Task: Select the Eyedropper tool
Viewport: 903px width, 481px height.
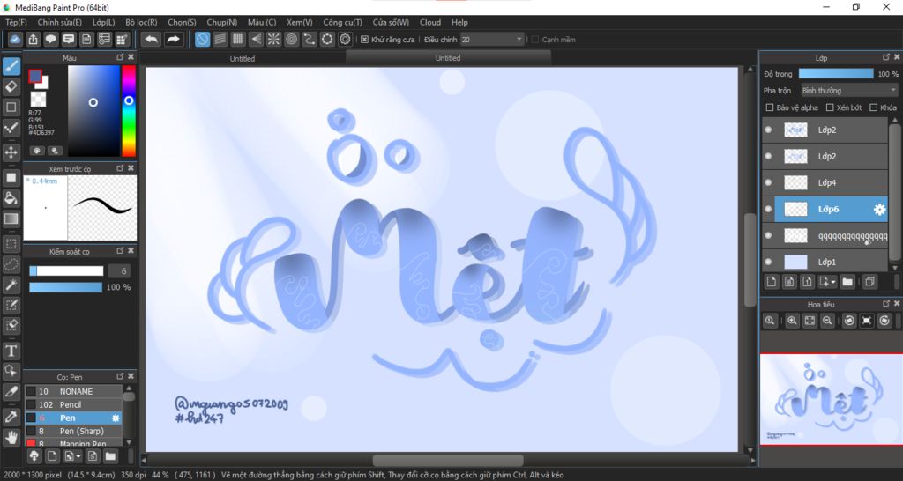Action: [x=11, y=418]
